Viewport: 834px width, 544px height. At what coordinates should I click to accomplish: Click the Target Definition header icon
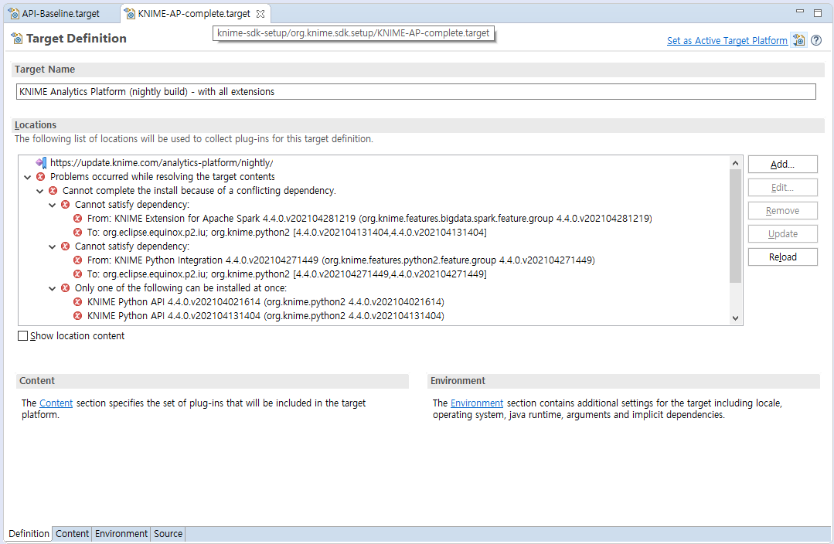coord(17,39)
